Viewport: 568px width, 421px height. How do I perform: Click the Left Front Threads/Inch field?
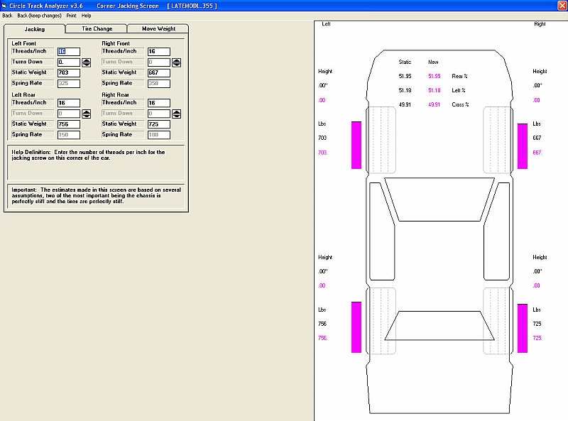click(68, 52)
